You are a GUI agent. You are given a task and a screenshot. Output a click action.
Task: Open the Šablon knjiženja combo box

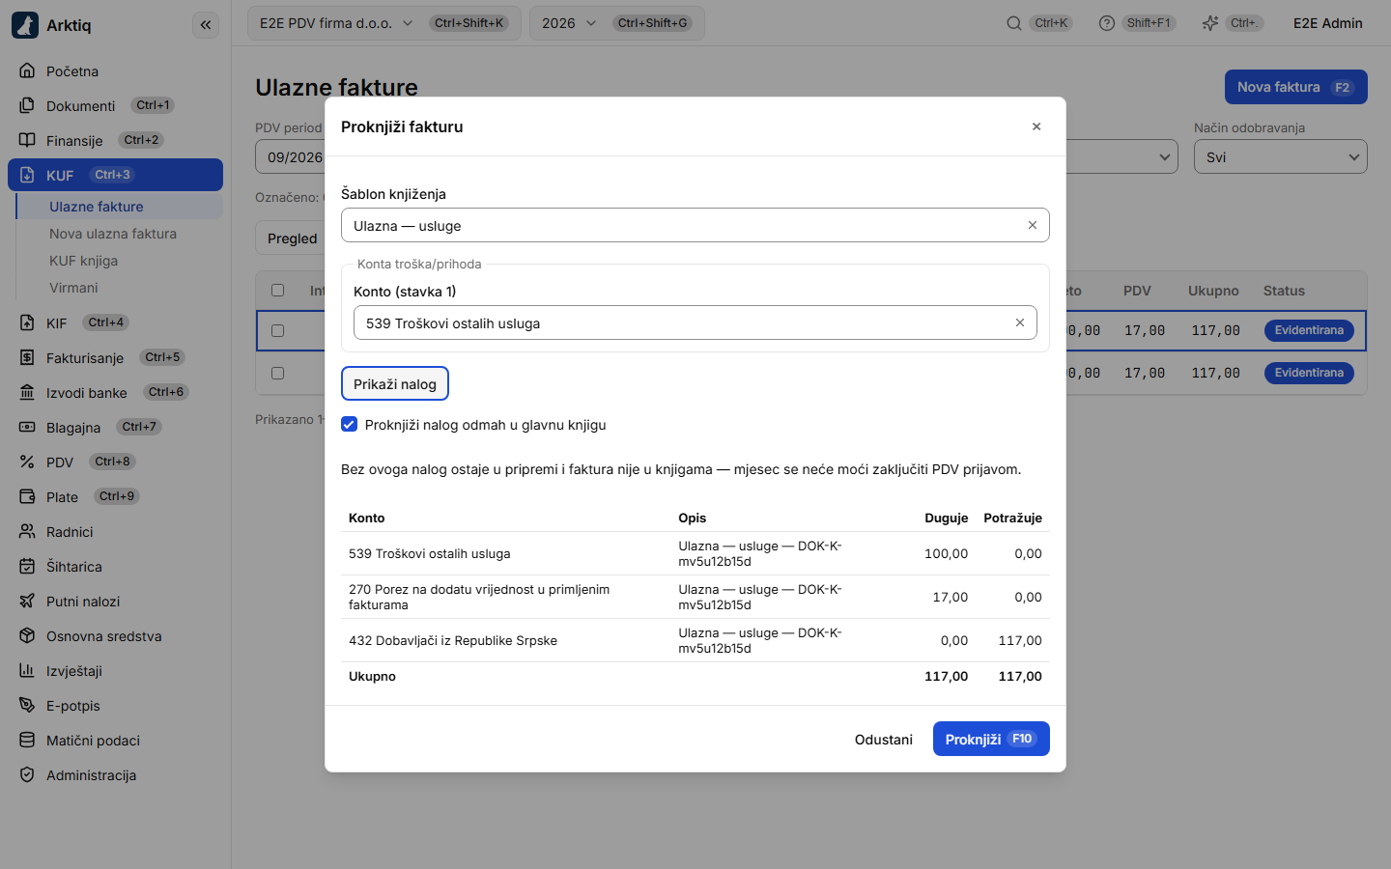pos(695,225)
